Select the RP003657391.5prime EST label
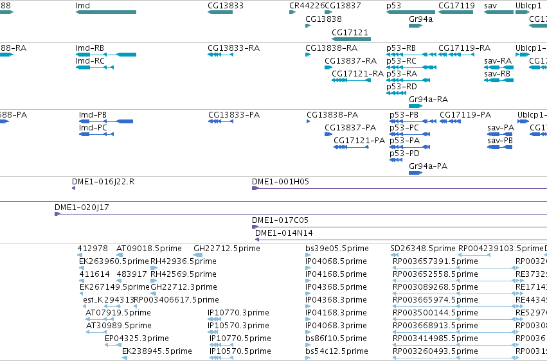Screen dimensions: 547x361 tap(435, 261)
